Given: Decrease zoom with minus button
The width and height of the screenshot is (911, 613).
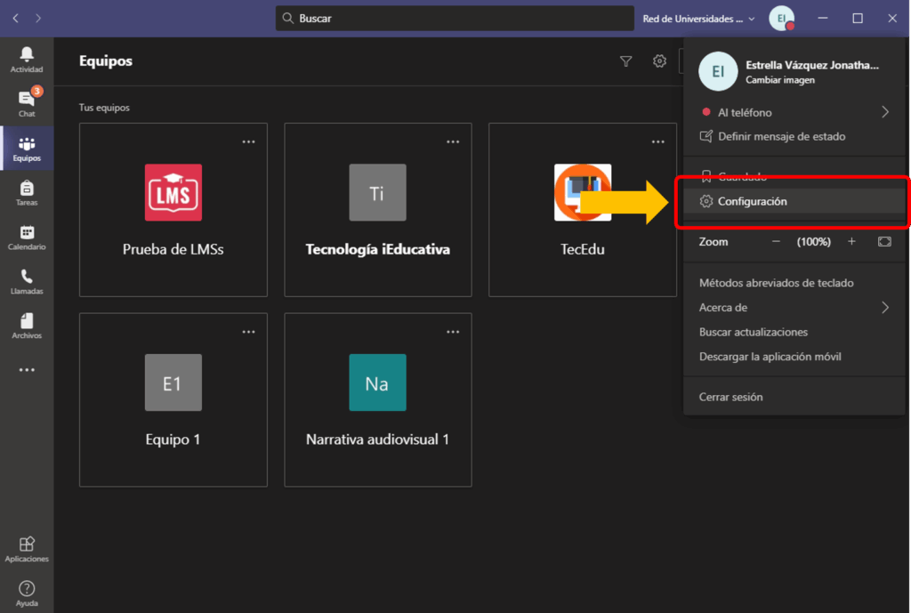Looking at the screenshot, I should [776, 242].
